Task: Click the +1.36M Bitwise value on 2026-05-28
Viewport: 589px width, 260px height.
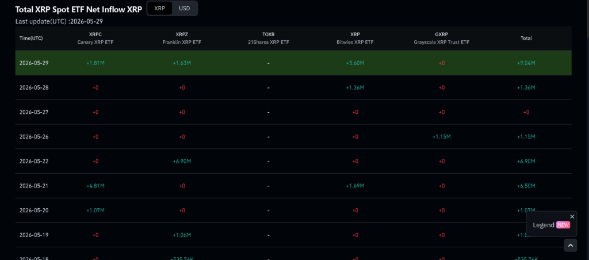Action: (x=355, y=87)
